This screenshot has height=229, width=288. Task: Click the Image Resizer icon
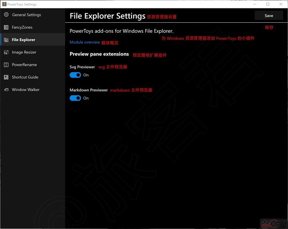tap(6, 52)
